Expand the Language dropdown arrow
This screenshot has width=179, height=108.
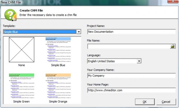[139, 61]
